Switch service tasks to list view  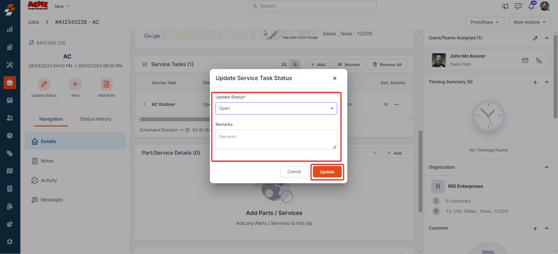pyautogui.click(x=295, y=64)
